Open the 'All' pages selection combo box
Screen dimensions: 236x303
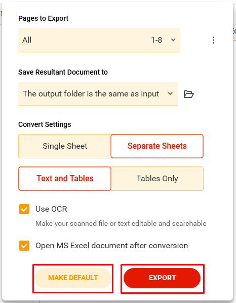point(99,40)
